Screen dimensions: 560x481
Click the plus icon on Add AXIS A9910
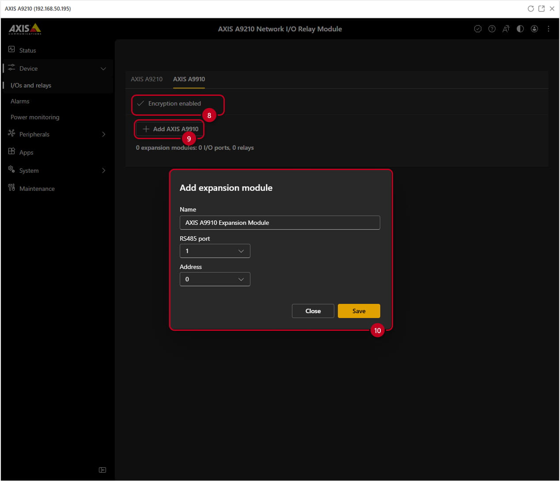click(x=146, y=129)
